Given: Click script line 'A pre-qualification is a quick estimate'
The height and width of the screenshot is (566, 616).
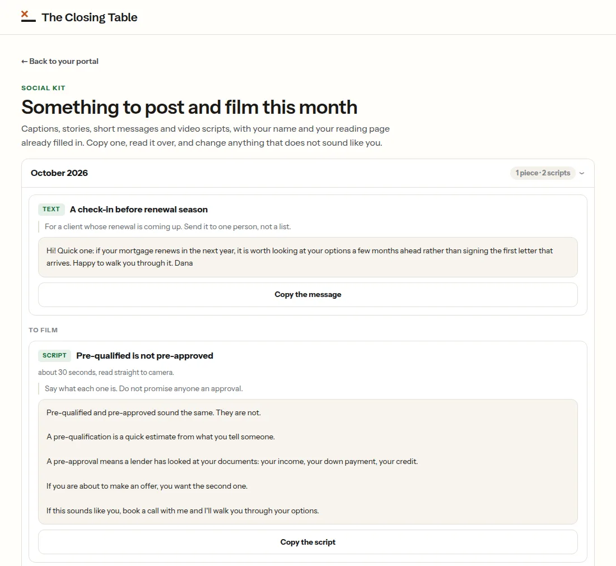Looking at the screenshot, I should click(x=161, y=437).
